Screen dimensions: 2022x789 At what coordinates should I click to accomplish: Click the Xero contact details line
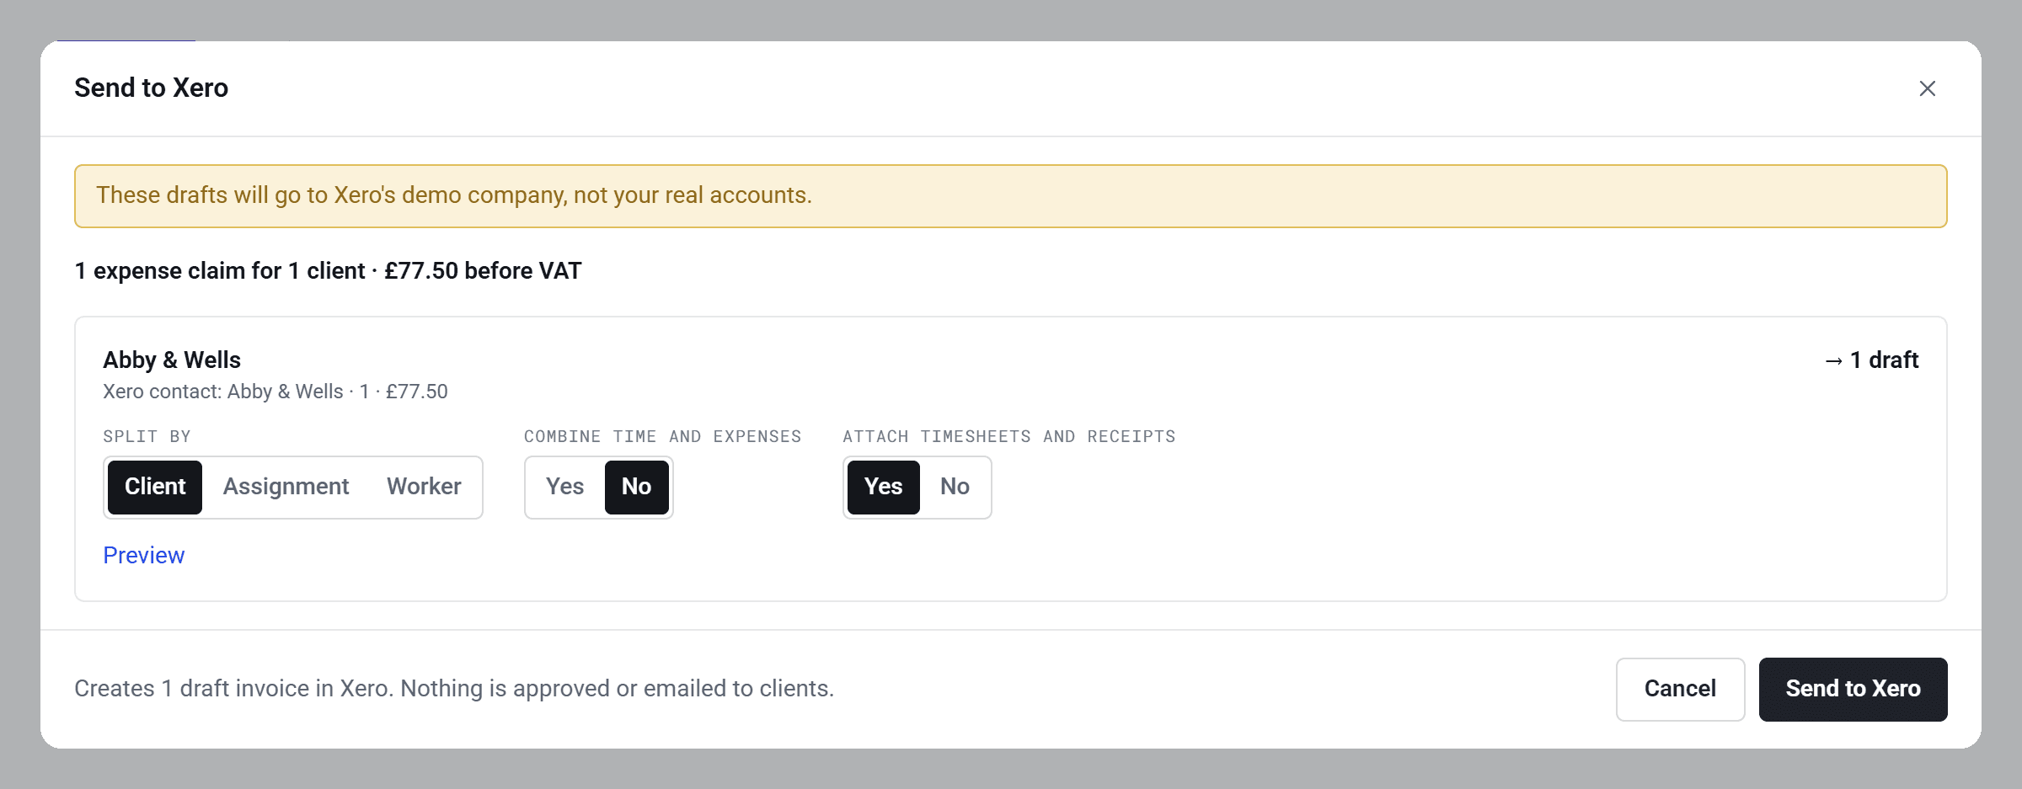click(275, 392)
